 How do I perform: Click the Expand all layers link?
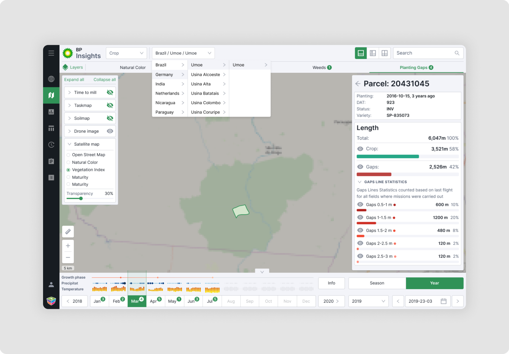click(74, 79)
